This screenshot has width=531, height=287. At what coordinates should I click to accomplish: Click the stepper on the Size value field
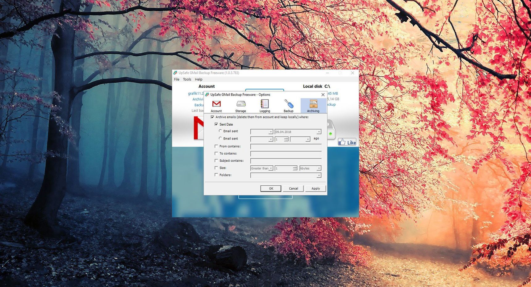[x=295, y=168]
